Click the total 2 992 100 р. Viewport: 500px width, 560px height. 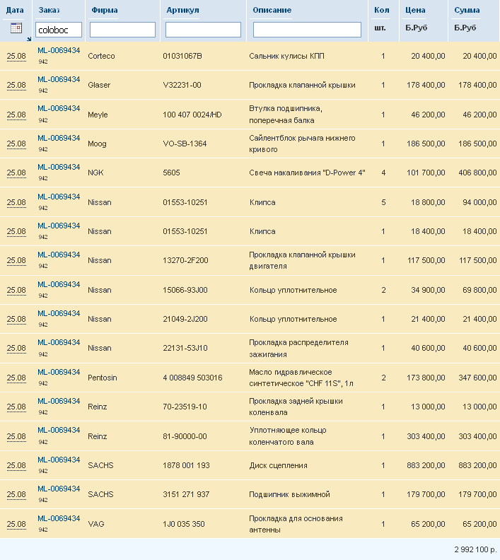click(x=475, y=549)
